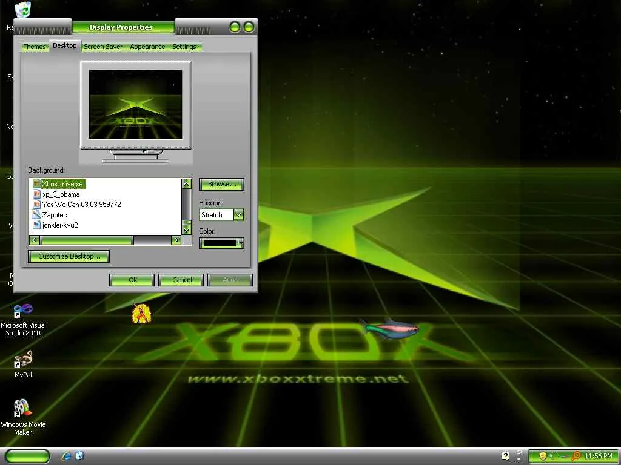Click the Apply button

230,280
